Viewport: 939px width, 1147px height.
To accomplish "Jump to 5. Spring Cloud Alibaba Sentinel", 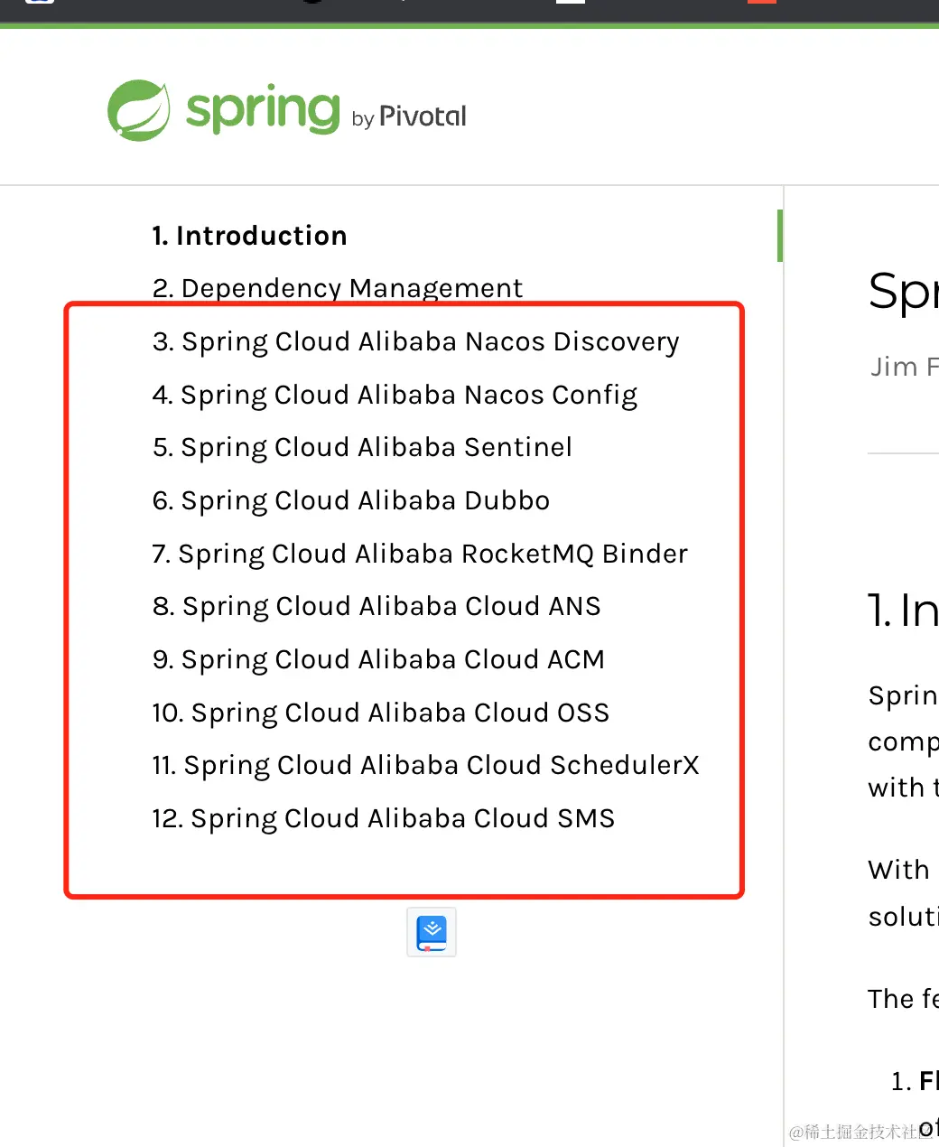I will [x=362, y=447].
